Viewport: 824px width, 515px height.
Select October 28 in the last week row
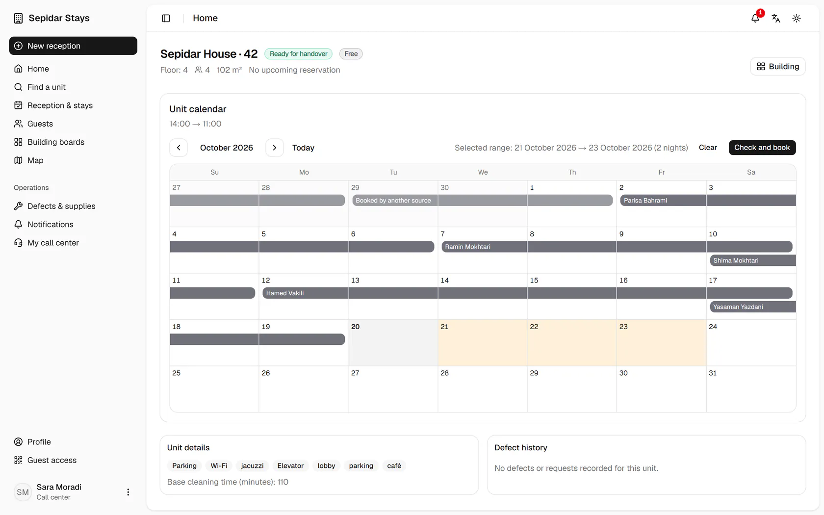[x=483, y=389]
